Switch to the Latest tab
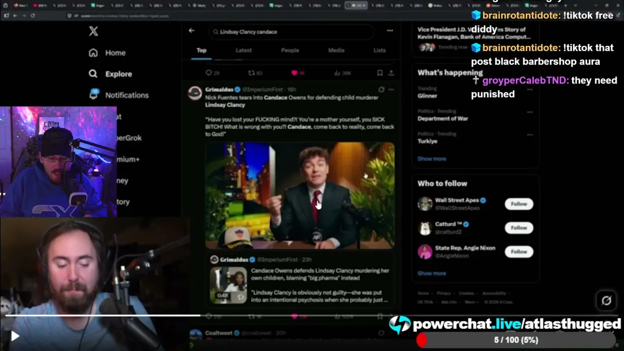 tap(244, 50)
